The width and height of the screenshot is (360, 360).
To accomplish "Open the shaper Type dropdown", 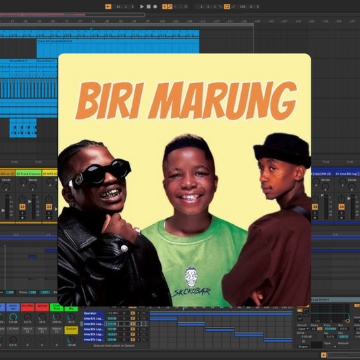I will tap(330, 346).
